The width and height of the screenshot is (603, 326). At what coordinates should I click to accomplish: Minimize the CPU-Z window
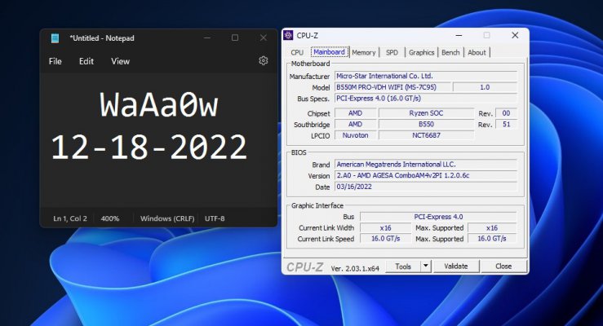pos(459,35)
